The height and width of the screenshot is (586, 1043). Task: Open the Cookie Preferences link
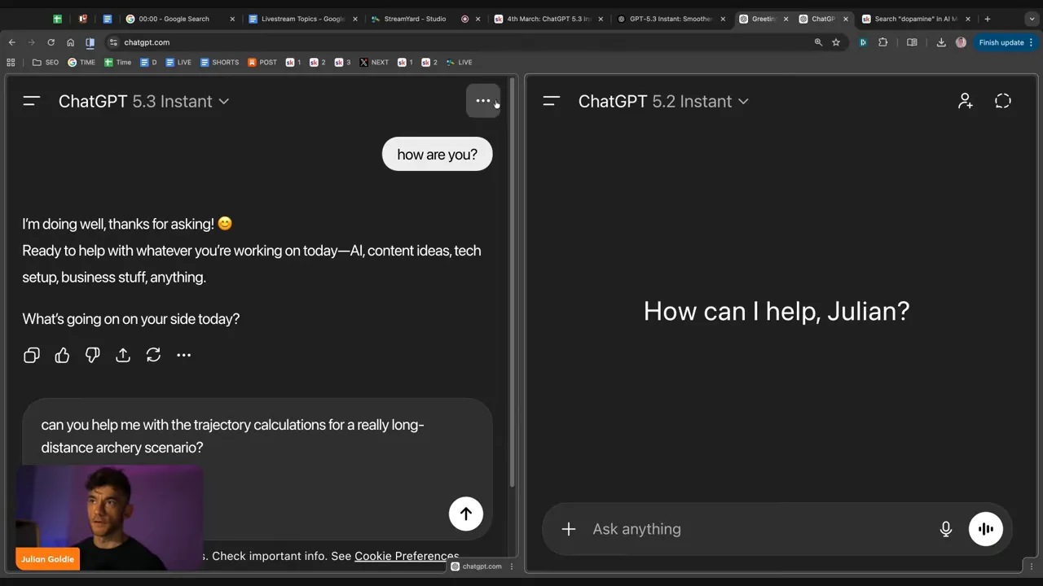pos(407,556)
